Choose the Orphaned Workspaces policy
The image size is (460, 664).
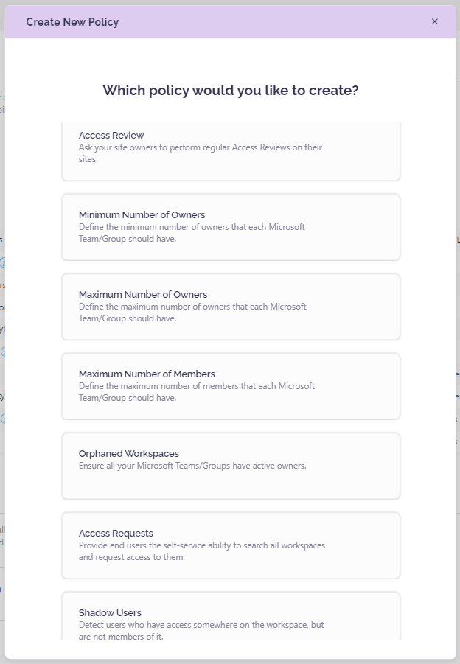point(129,454)
